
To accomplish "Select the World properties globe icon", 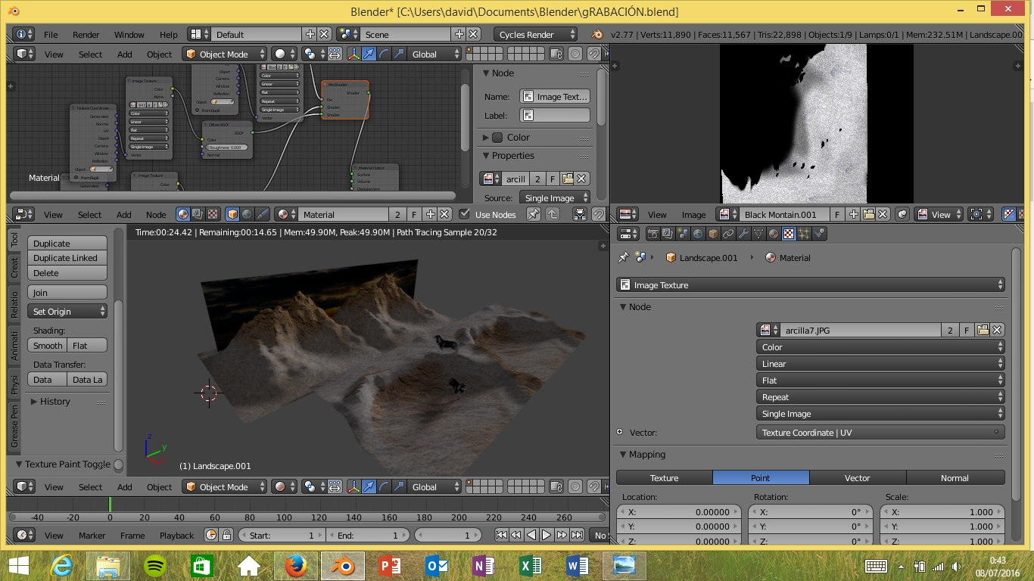I will tap(698, 234).
